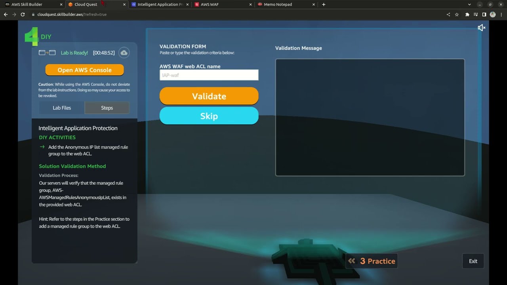Click the Exit button
The image size is (507, 285).
(x=473, y=261)
